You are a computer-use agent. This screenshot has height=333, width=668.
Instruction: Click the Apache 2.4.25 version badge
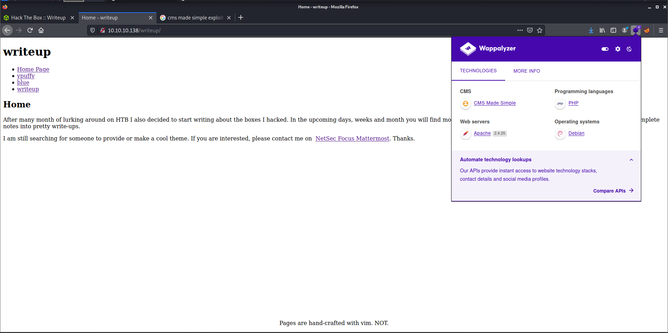tap(500, 133)
